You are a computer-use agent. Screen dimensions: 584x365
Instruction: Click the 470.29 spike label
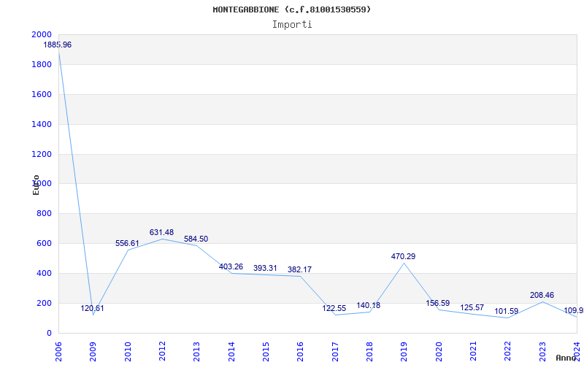403,257
